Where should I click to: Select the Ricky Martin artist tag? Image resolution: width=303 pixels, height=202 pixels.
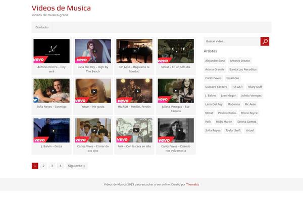tap(224, 122)
